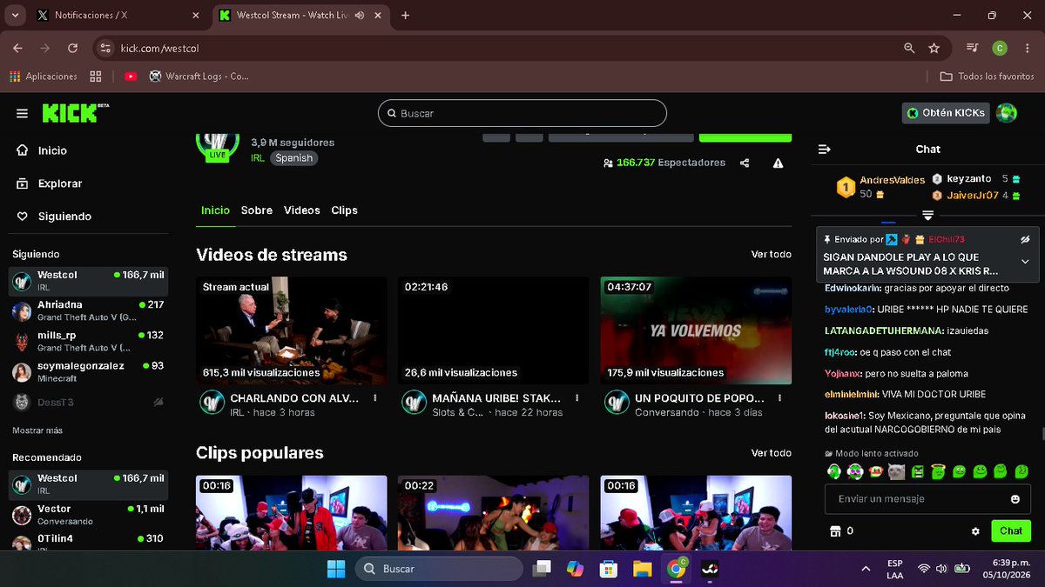Expand the pinned message chevron
The image size is (1045, 587).
pyautogui.click(x=1025, y=262)
